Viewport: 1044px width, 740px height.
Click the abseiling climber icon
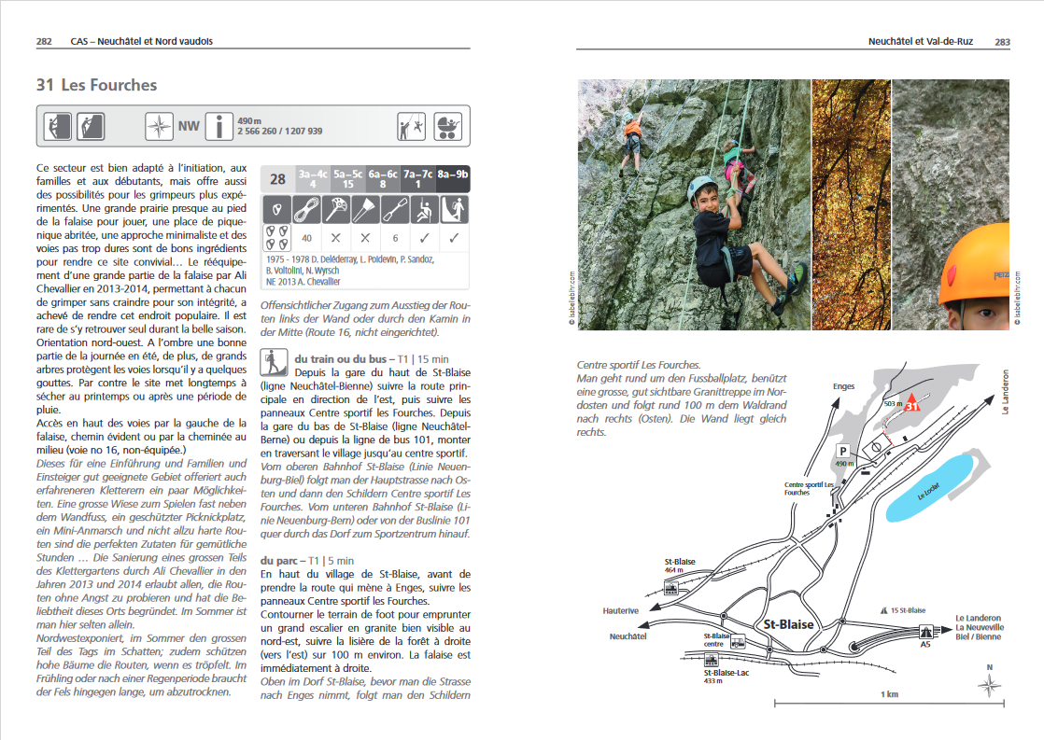[424, 210]
